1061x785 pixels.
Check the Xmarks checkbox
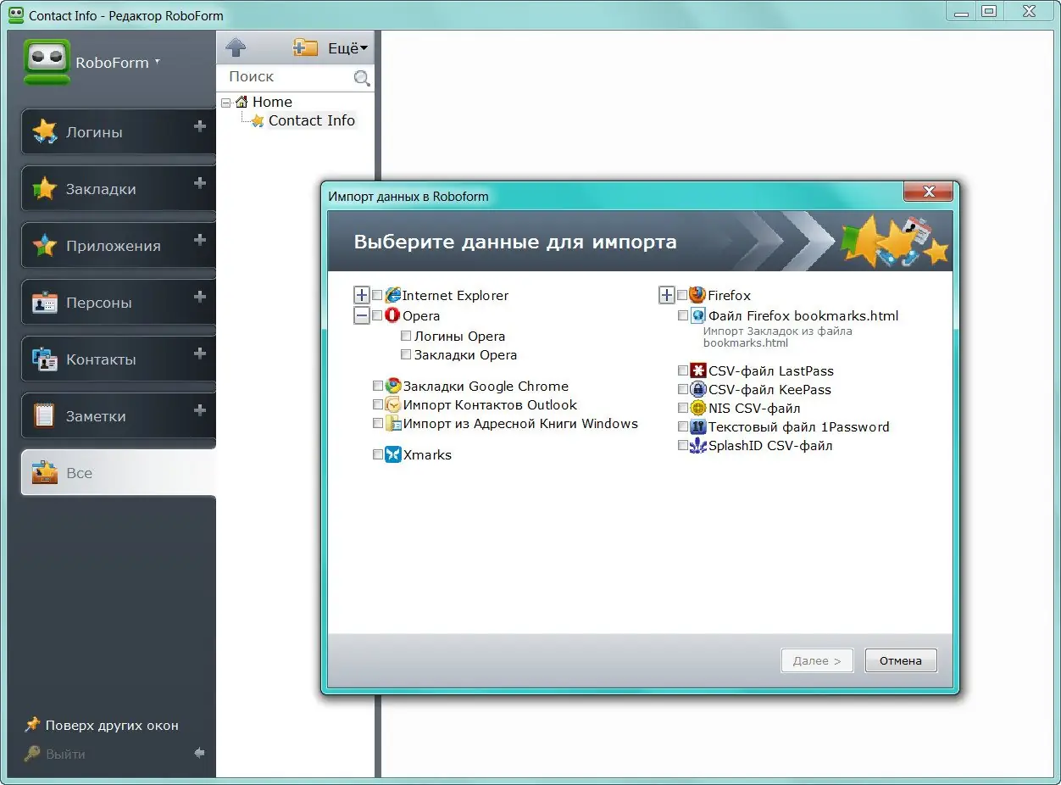(378, 455)
